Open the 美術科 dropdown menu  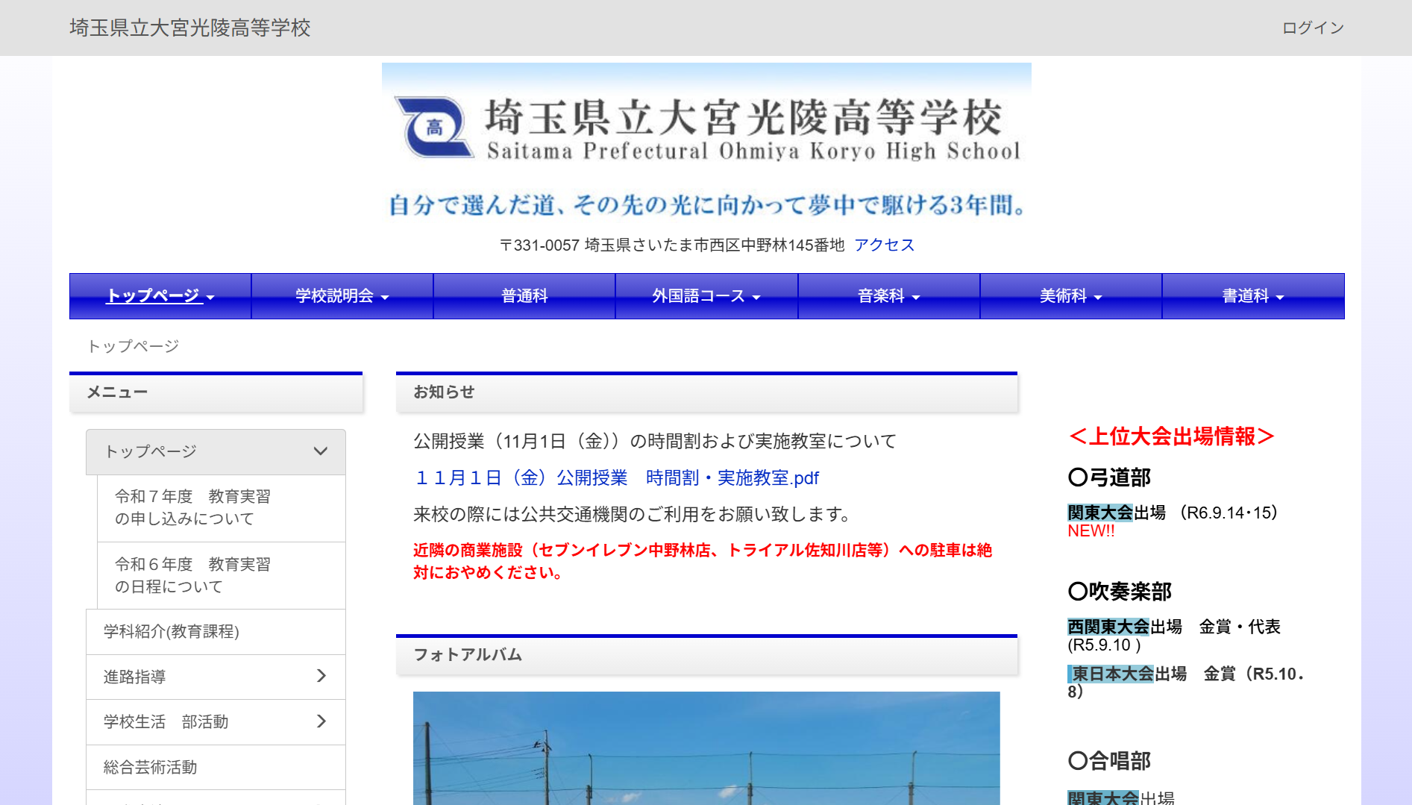(1071, 296)
